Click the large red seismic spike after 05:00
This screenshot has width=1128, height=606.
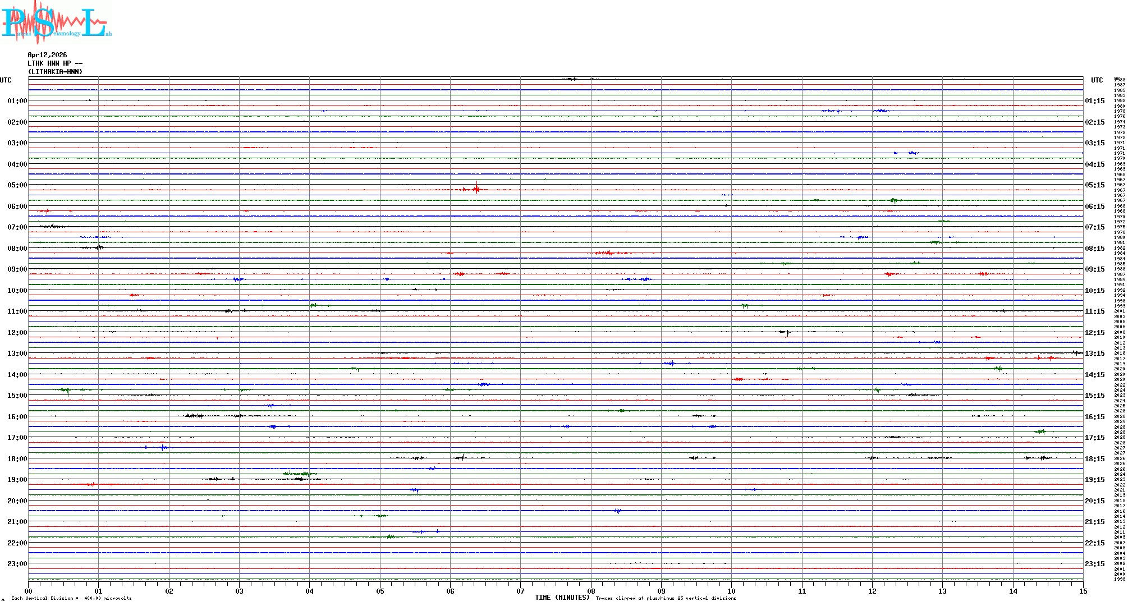pyautogui.click(x=476, y=189)
